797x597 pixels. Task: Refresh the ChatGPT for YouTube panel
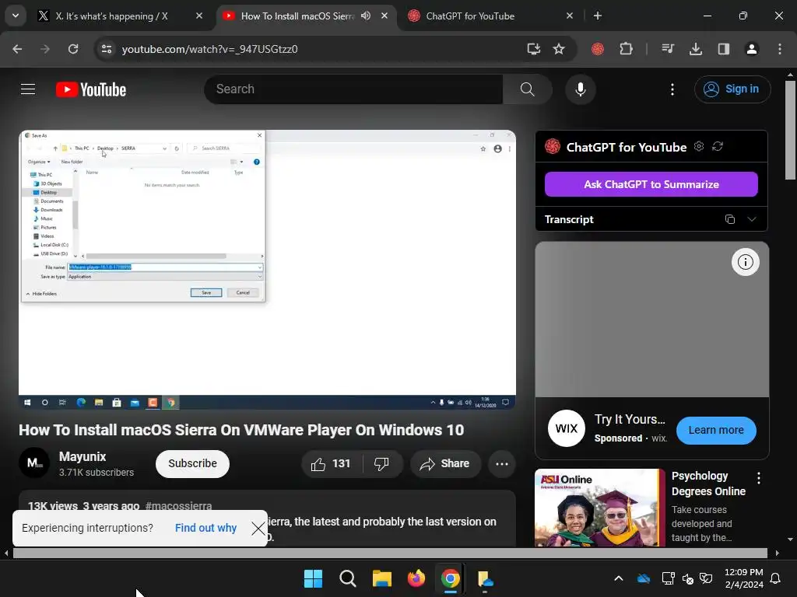click(717, 146)
